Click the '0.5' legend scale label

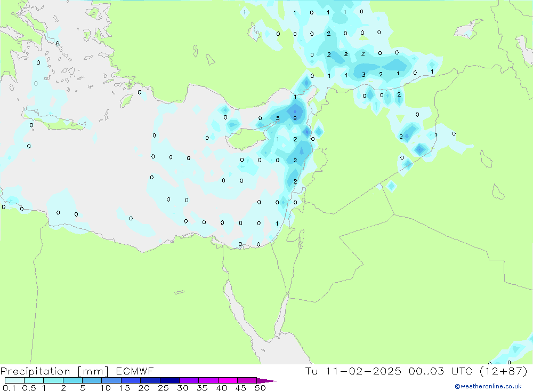tap(29, 388)
